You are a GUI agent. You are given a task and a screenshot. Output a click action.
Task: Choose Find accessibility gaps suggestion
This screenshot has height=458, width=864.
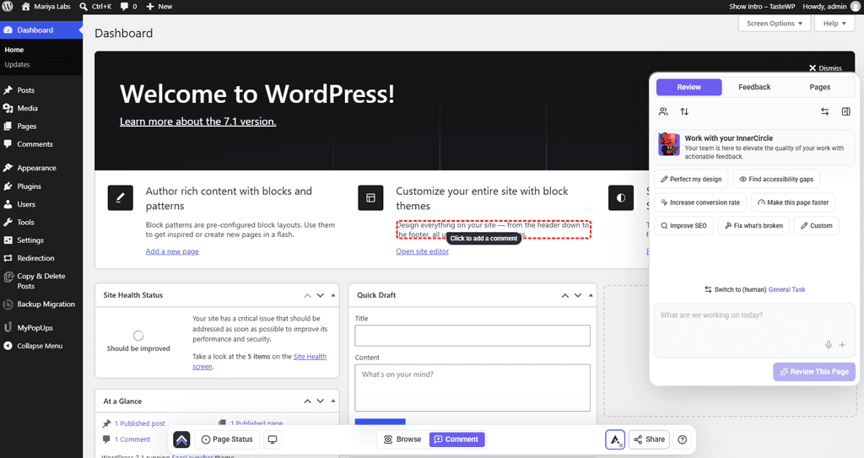click(776, 179)
